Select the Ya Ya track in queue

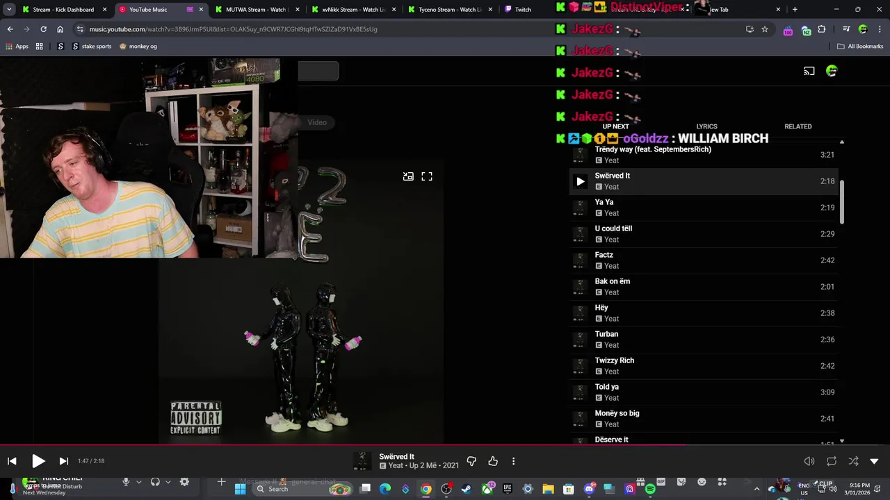pyautogui.click(x=704, y=208)
